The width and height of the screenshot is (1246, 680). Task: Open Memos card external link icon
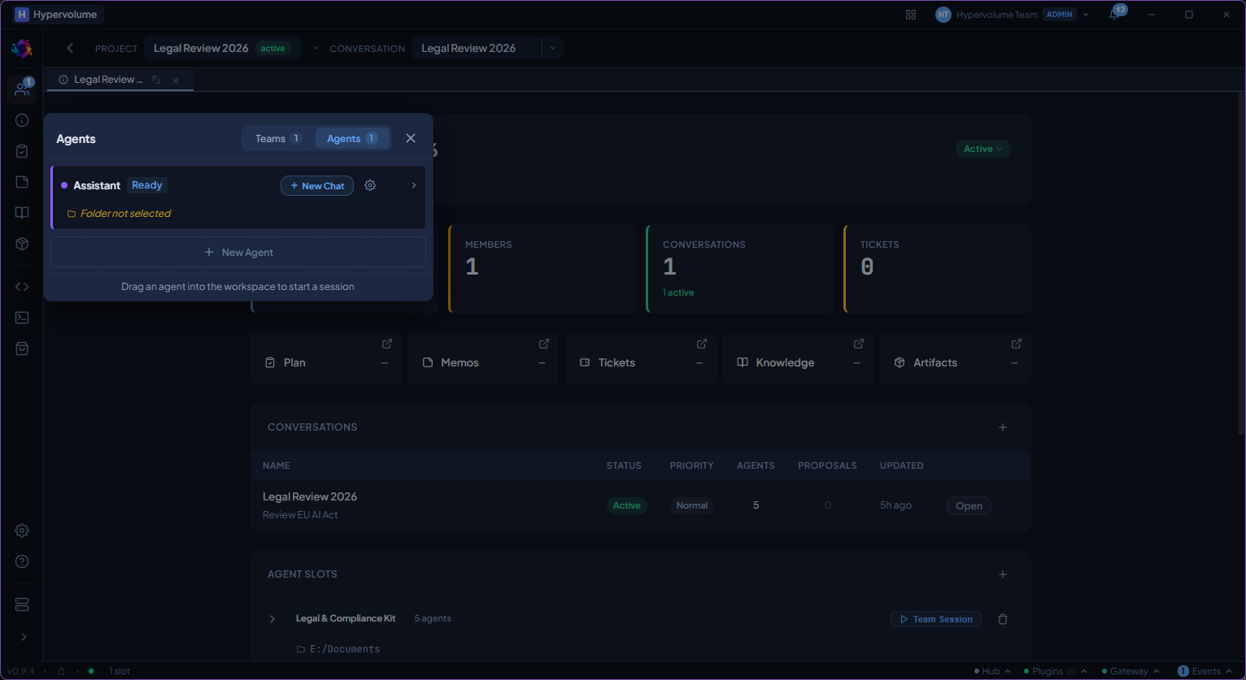pos(544,344)
